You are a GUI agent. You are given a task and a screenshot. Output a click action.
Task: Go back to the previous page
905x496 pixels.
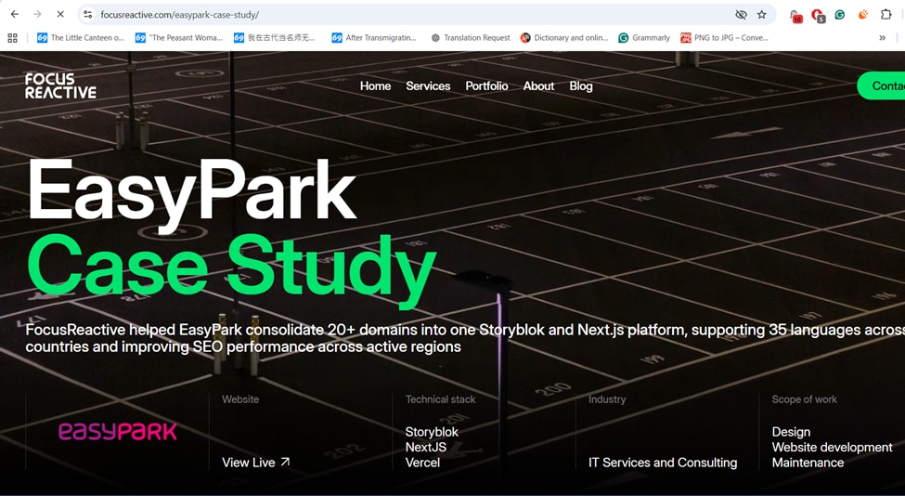(15, 15)
